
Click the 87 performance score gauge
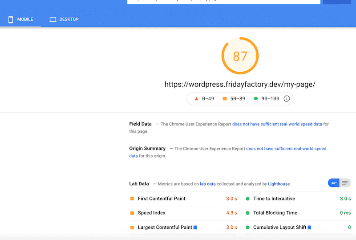click(240, 56)
